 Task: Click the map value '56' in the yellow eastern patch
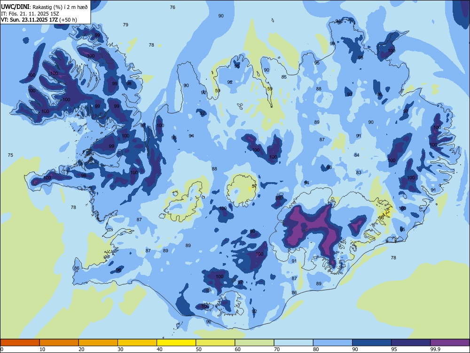[x=381, y=217]
